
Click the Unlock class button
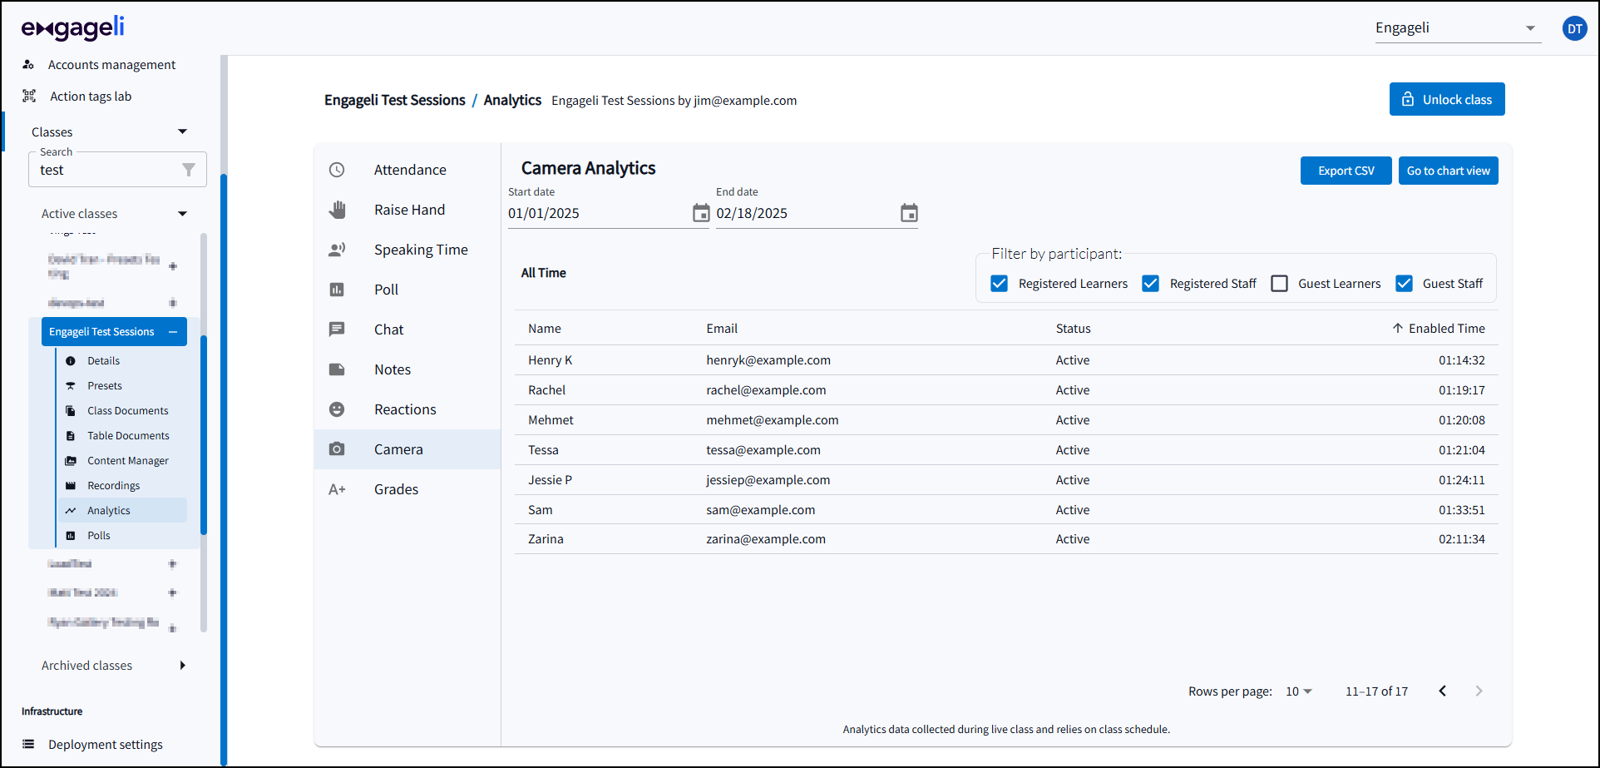pos(1447,99)
